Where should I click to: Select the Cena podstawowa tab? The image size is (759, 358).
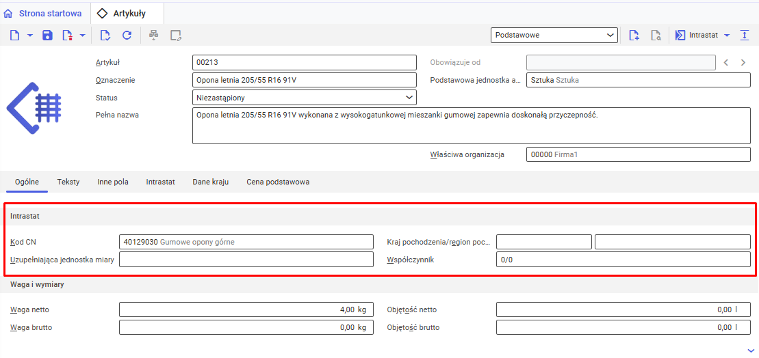[x=278, y=182]
